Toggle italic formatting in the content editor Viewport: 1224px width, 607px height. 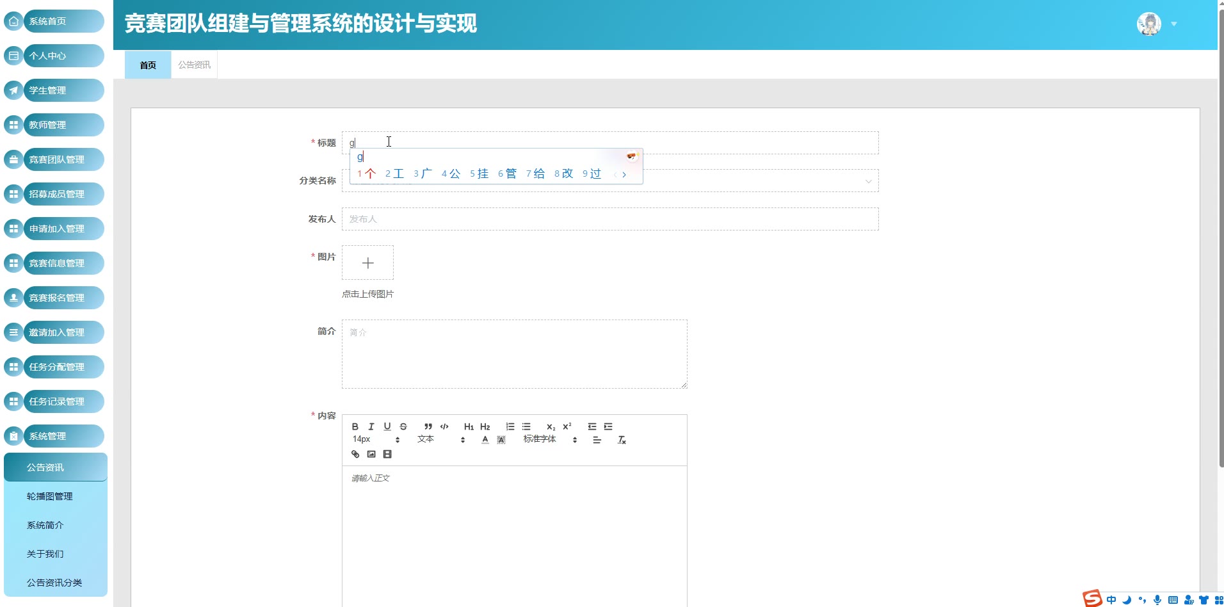tap(371, 426)
